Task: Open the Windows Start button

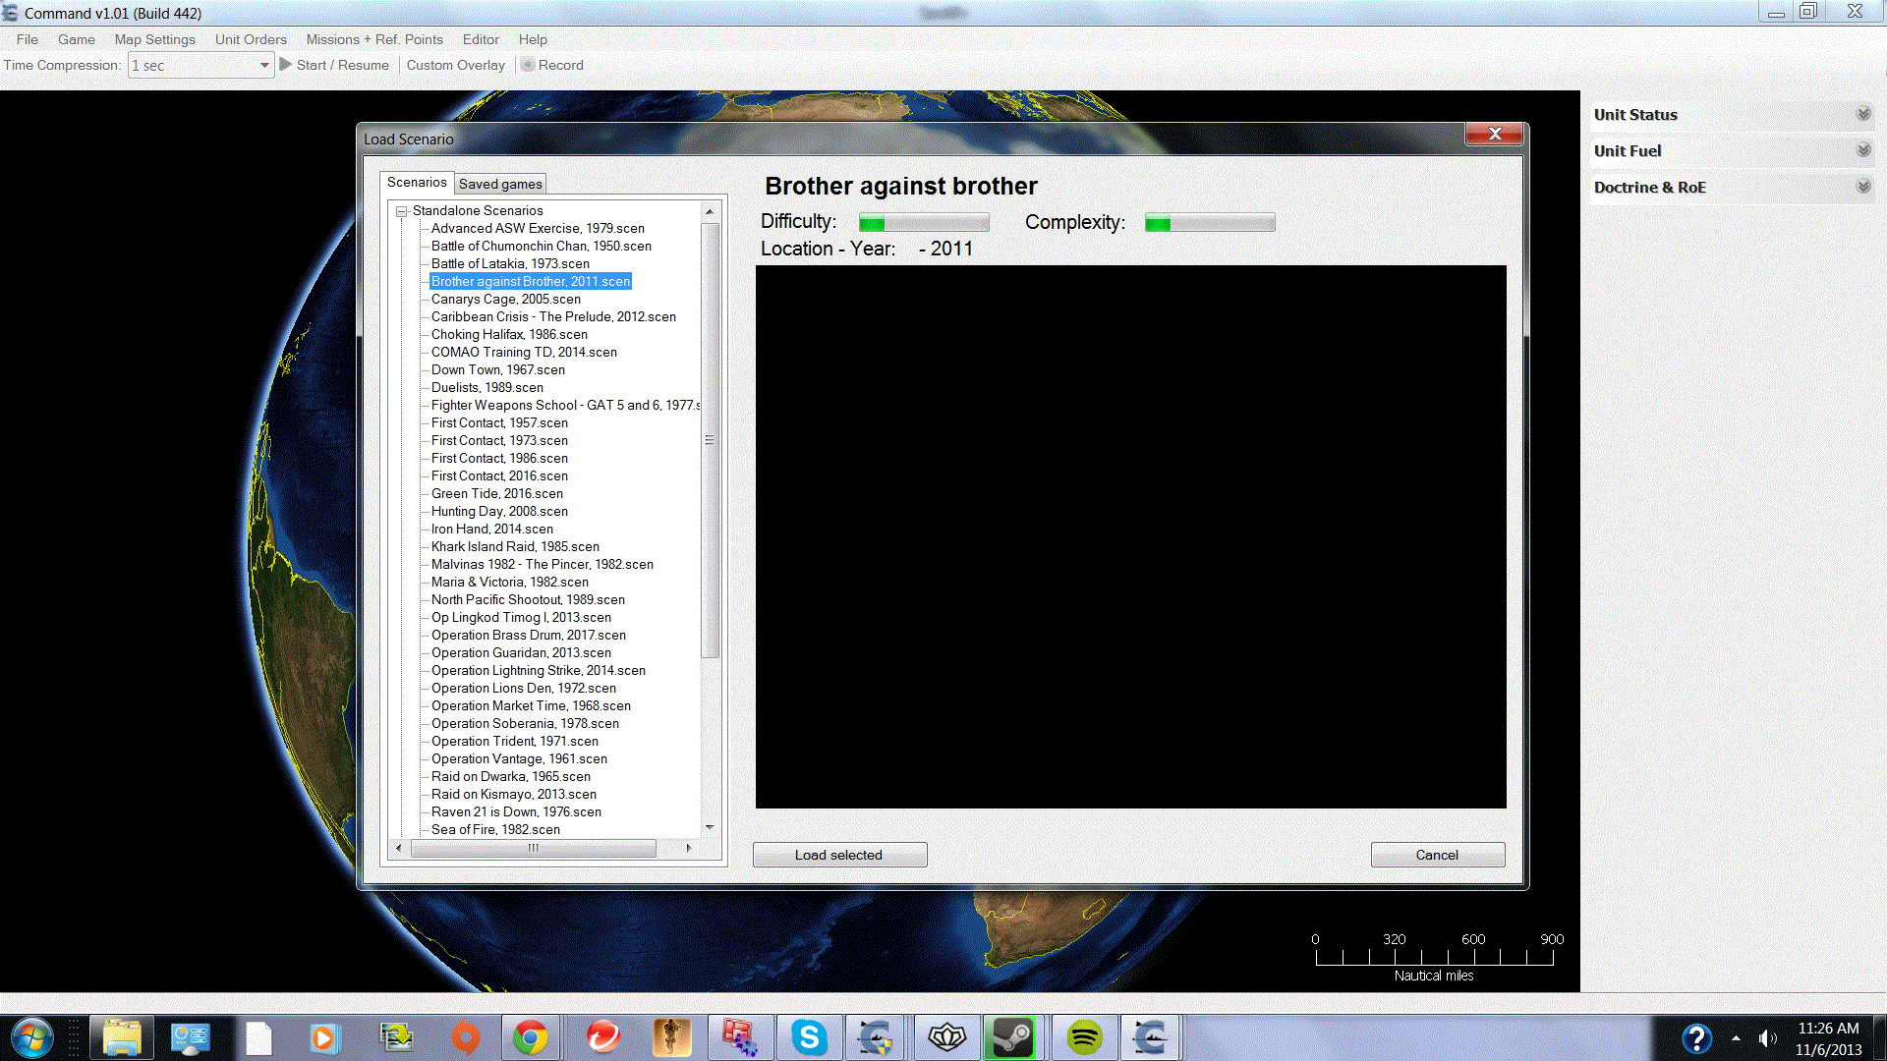Action: click(x=31, y=1037)
